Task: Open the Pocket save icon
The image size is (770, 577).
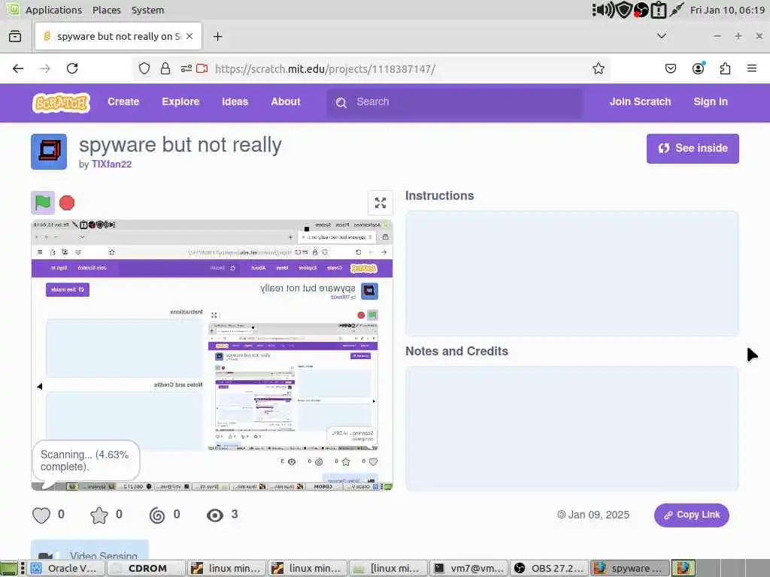Action: (670, 68)
